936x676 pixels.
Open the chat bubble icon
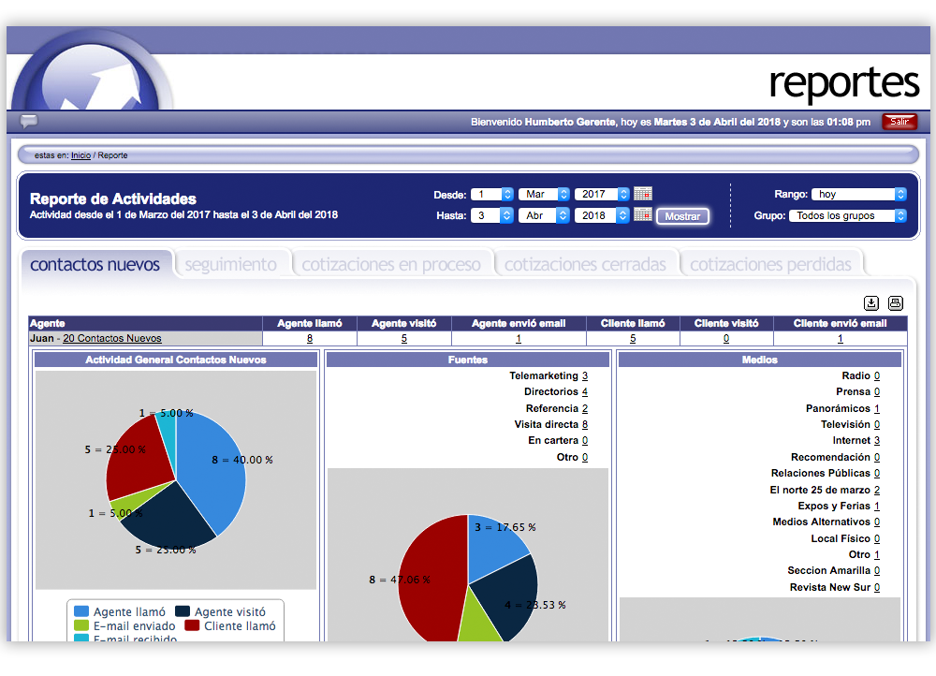(x=29, y=121)
